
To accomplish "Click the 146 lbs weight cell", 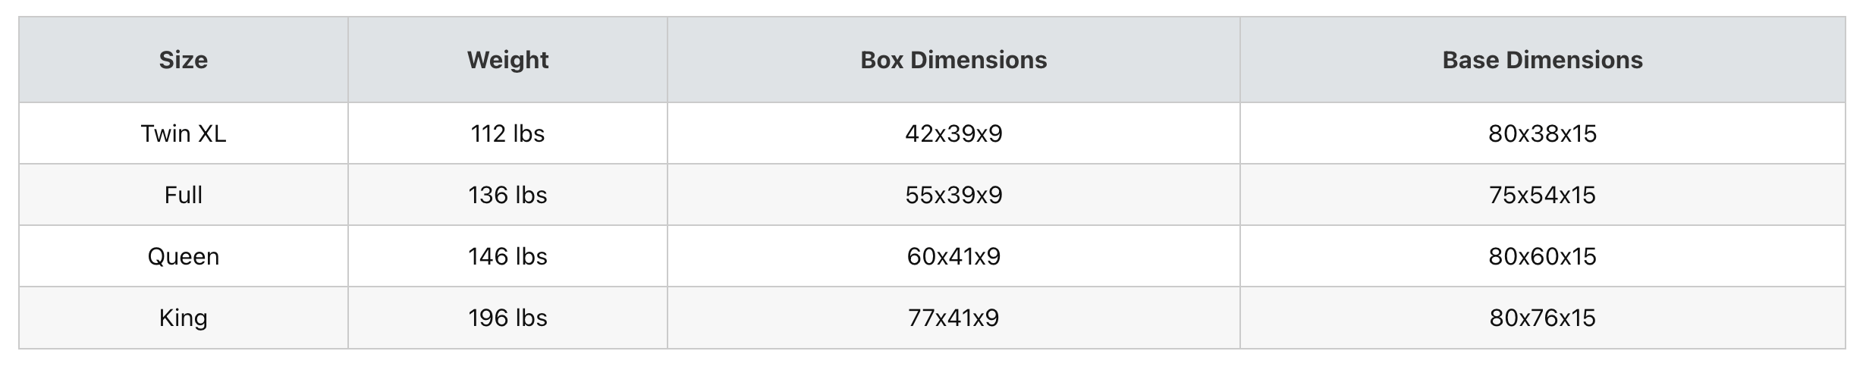I will [x=507, y=256].
